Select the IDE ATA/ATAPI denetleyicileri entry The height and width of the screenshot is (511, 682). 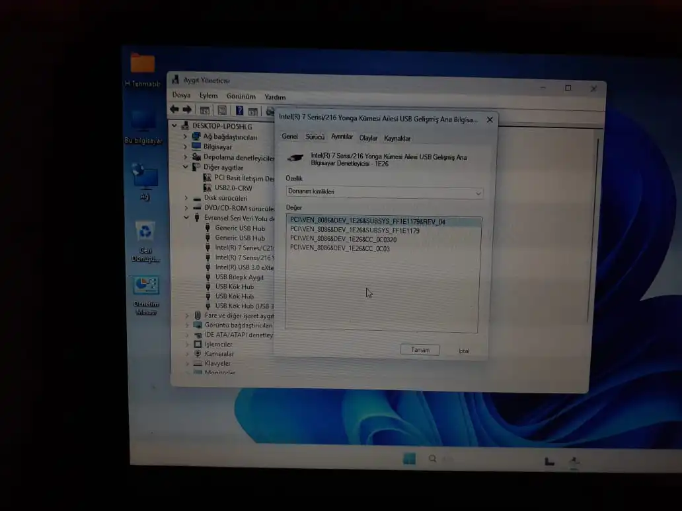point(239,335)
